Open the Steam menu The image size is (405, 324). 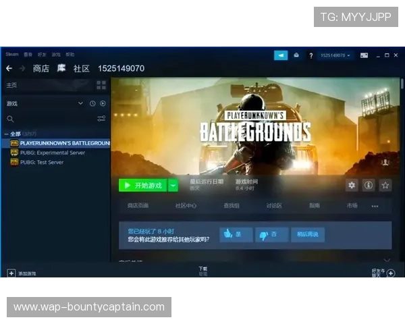[x=12, y=54]
